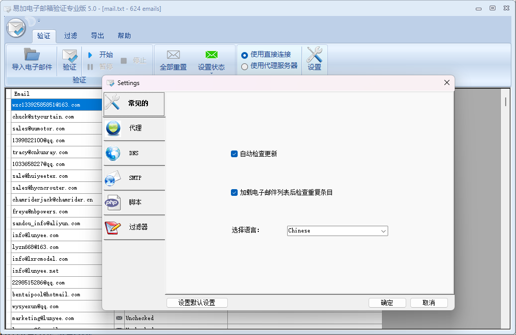This screenshot has height=335, width=516.
Task: Open the 过滤器 settings category
Action: (x=134, y=227)
